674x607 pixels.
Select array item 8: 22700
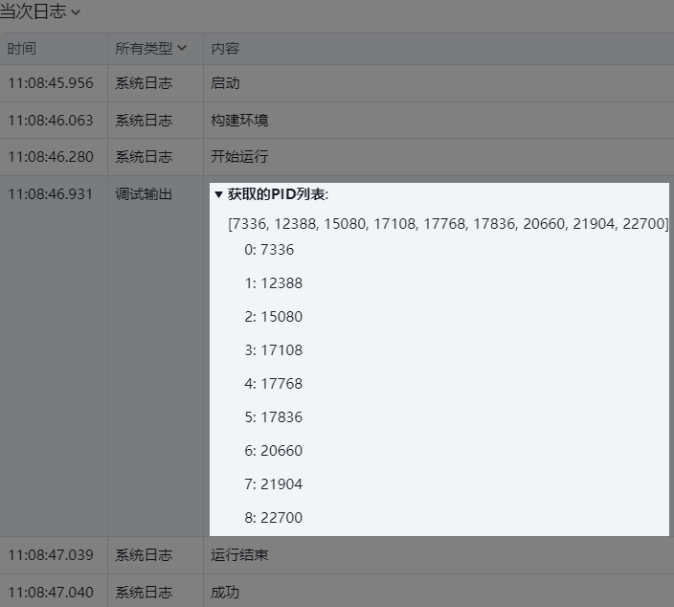point(273,518)
